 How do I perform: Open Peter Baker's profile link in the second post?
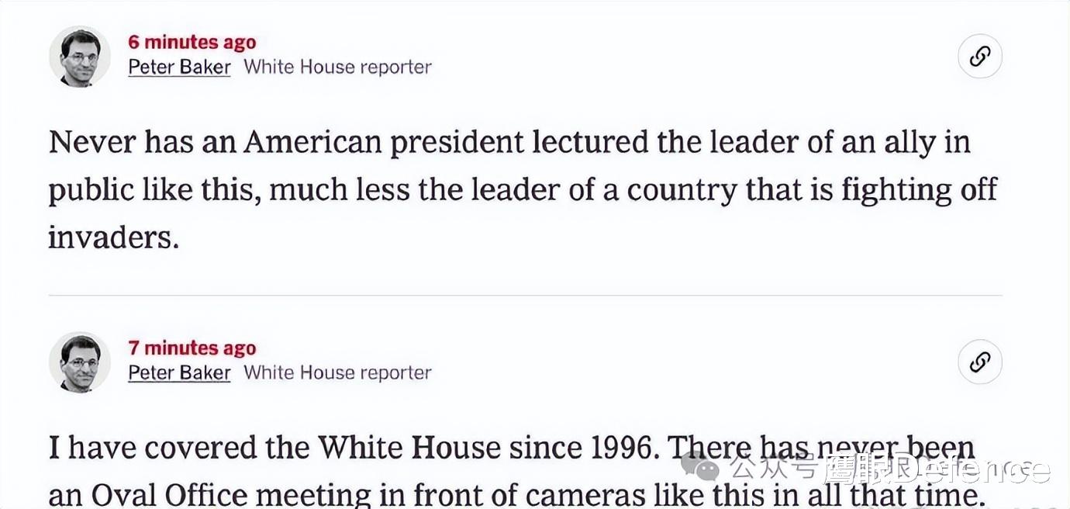179,373
